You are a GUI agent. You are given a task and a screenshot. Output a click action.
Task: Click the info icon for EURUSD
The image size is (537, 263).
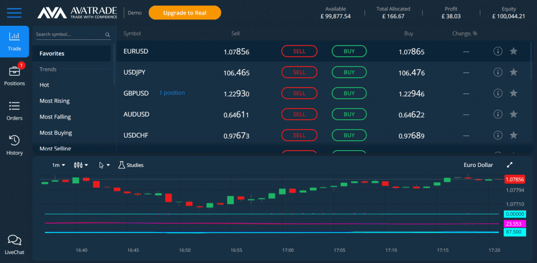[498, 51]
